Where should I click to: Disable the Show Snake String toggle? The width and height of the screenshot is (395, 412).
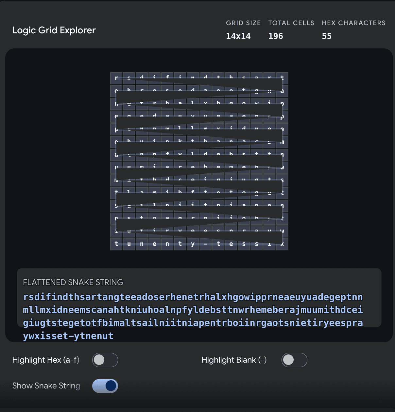pos(105,386)
